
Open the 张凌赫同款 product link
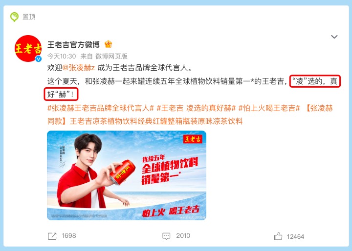pos(190,115)
